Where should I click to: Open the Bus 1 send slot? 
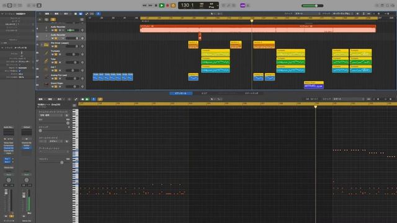tap(7, 159)
